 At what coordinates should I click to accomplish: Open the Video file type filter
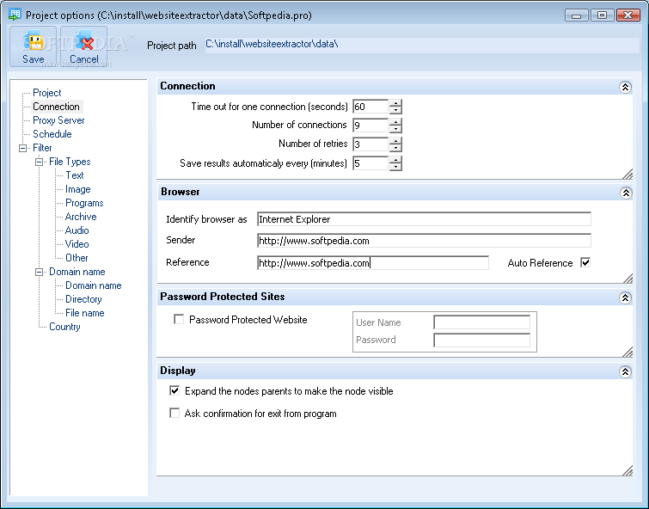point(77,244)
